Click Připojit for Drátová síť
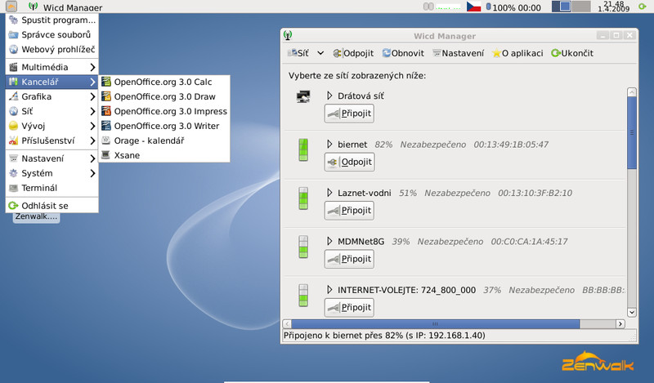654x383 pixels. pyautogui.click(x=349, y=114)
